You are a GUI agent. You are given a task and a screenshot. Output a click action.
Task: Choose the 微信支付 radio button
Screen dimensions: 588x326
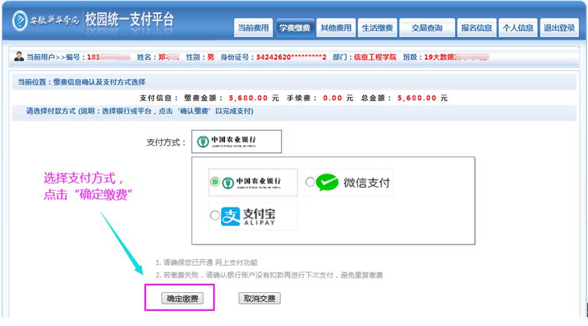coord(310,182)
